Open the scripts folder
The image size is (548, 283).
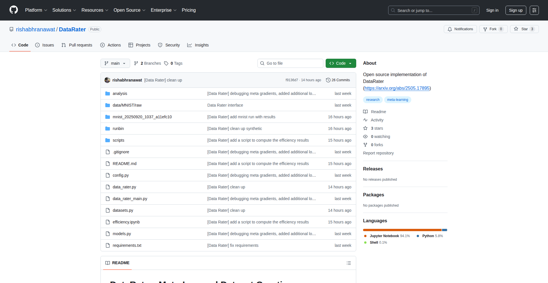[x=118, y=140]
